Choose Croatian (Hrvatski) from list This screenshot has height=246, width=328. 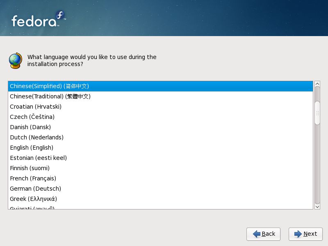(160, 107)
